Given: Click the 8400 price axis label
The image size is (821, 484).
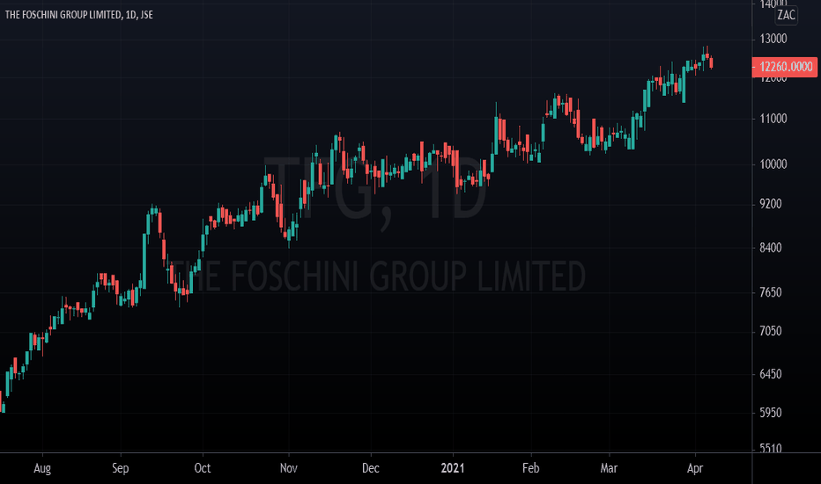Looking at the screenshot, I should pos(771,247).
